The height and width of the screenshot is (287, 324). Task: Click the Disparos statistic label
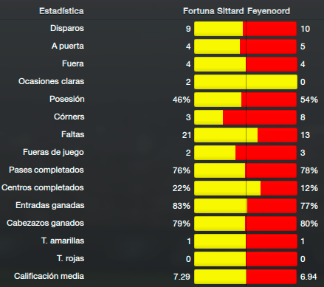pyautogui.click(x=67, y=28)
